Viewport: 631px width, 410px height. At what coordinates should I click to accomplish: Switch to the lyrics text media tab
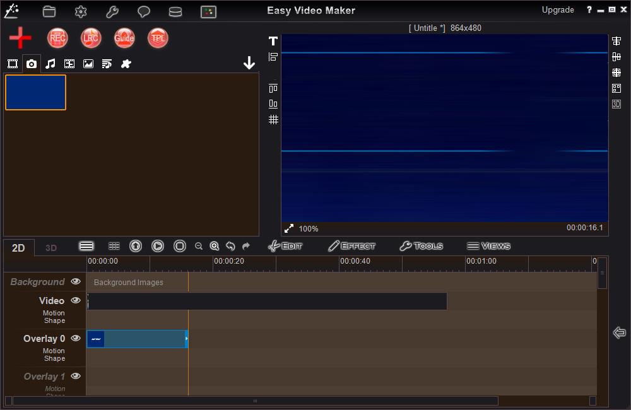click(x=107, y=64)
